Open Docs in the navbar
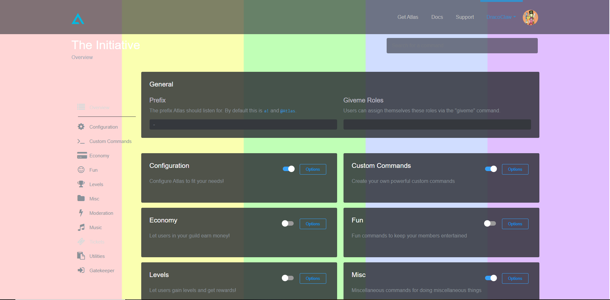The image size is (610, 300). point(437,17)
